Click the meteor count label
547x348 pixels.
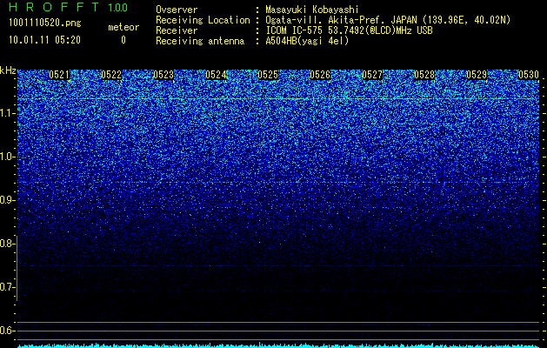tap(123, 27)
